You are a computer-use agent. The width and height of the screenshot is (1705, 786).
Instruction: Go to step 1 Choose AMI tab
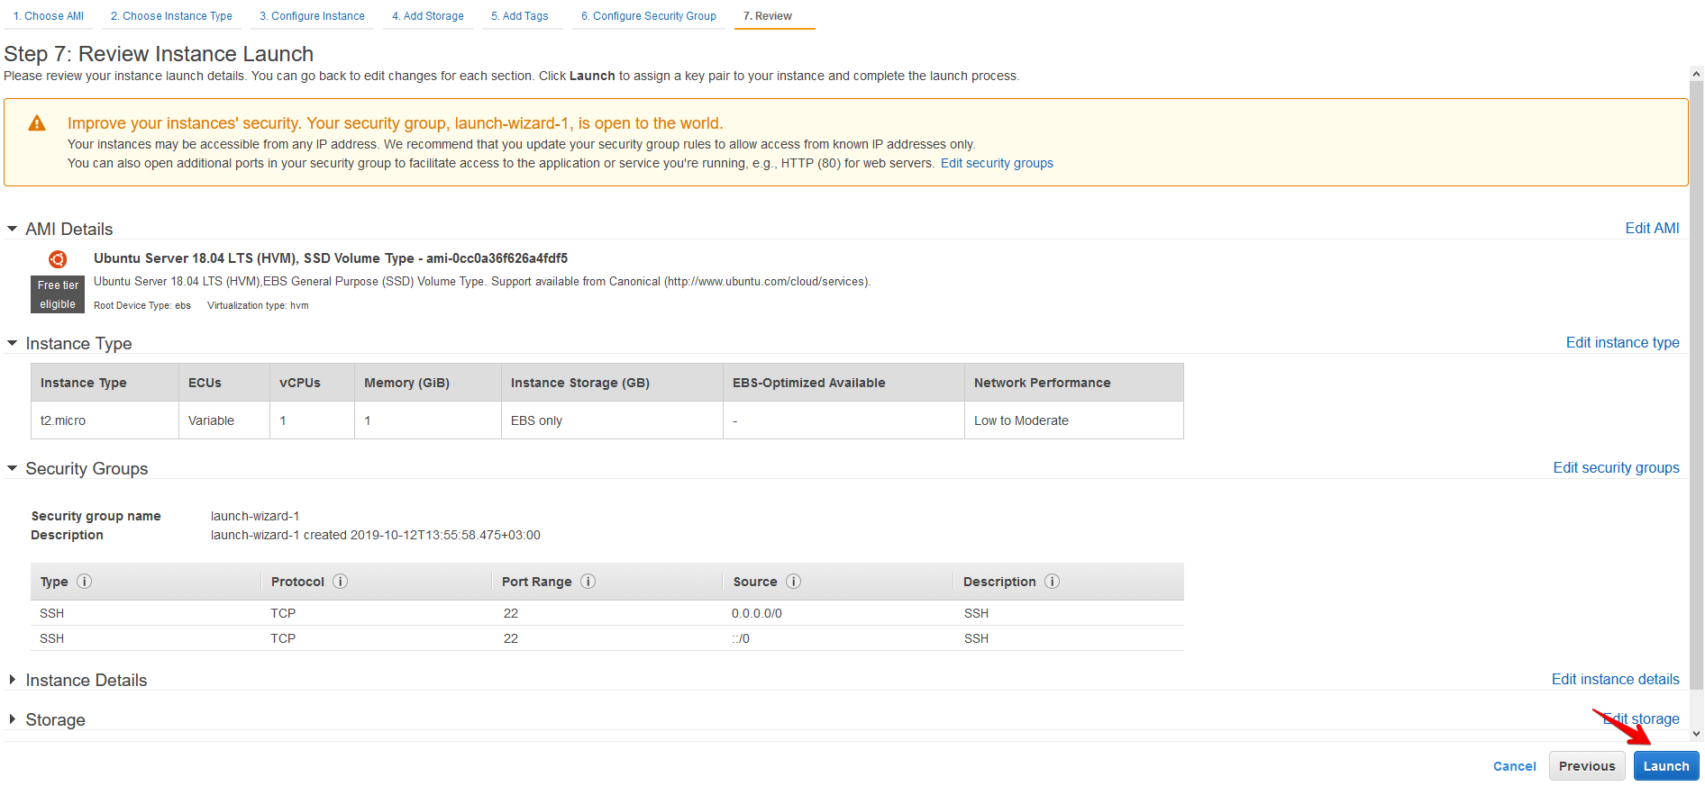[49, 16]
